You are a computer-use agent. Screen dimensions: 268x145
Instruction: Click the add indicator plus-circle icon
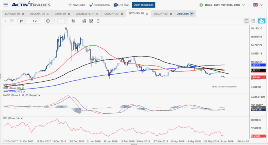48,21
